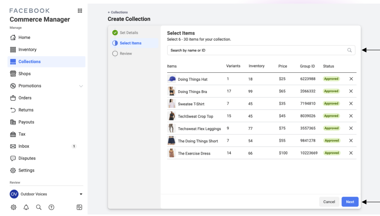Go back via the Collections link
Viewport: 380px width, 216px height.
click(x=118, y=12)
